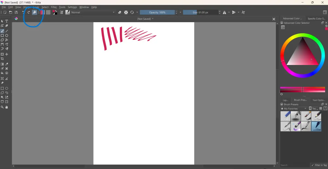
Task: Float the Brush Presets docker
Action: [323, 104]
